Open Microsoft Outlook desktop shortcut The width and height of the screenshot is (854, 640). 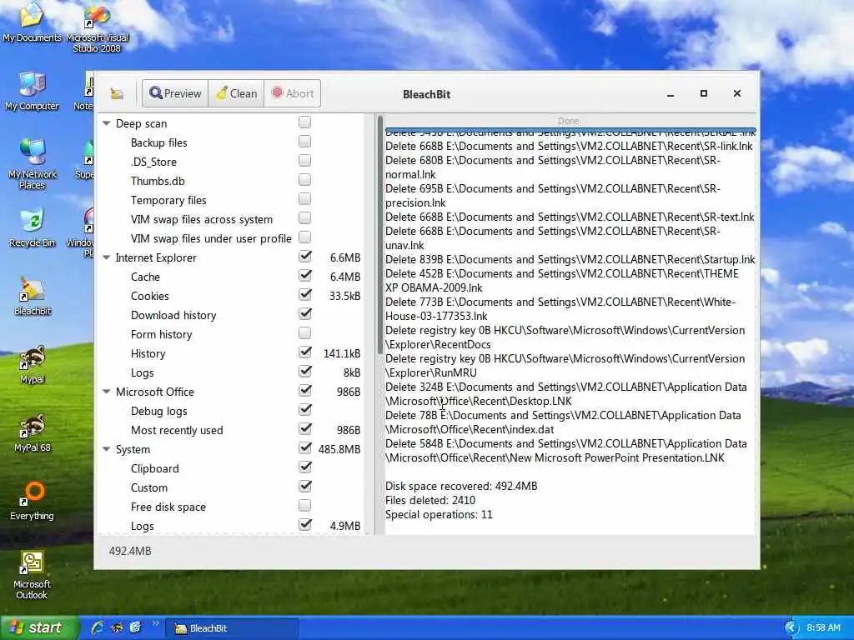(33, 575)
